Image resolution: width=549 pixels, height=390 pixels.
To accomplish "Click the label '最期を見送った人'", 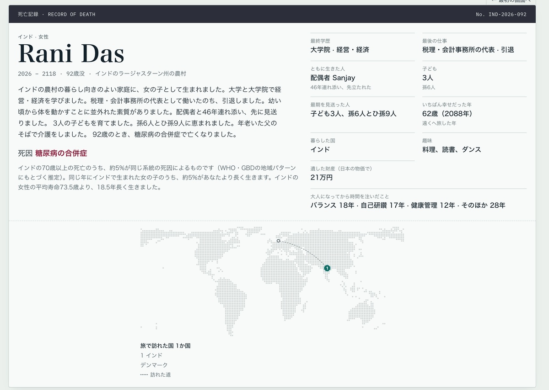I will click(330, 105).
